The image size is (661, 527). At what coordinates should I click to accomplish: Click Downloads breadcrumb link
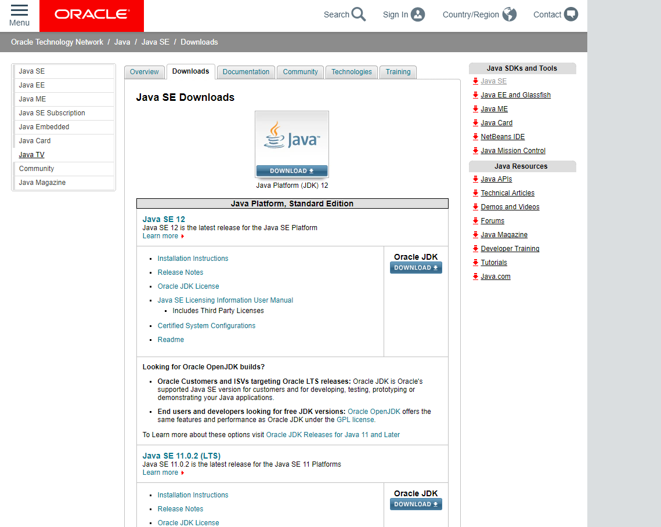coord(199,42)
